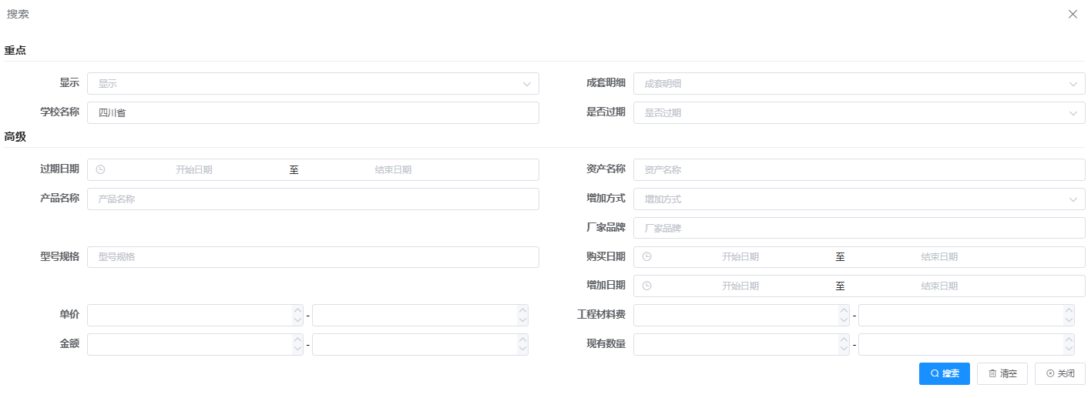The height and width of the screenshot is (398, 1091).
Task: Increase the 单价 minimum value with up arrow
Action: point(298,310)
